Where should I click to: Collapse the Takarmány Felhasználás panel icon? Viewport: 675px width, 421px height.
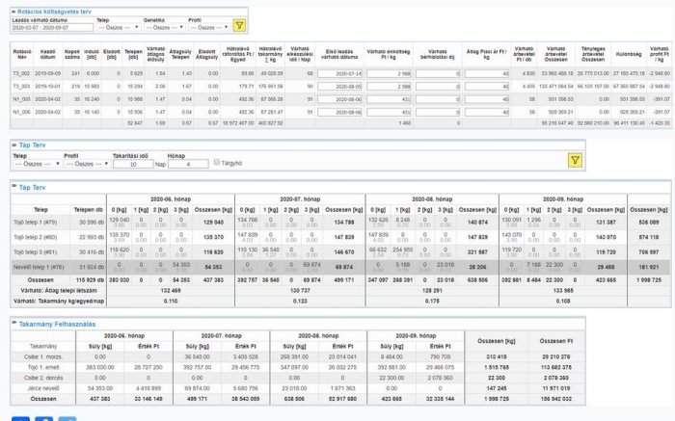[x=13, y=326]
